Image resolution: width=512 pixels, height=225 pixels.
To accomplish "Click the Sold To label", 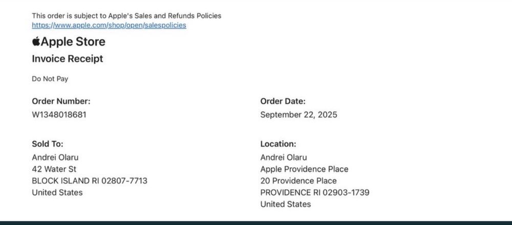I will 48,144.
